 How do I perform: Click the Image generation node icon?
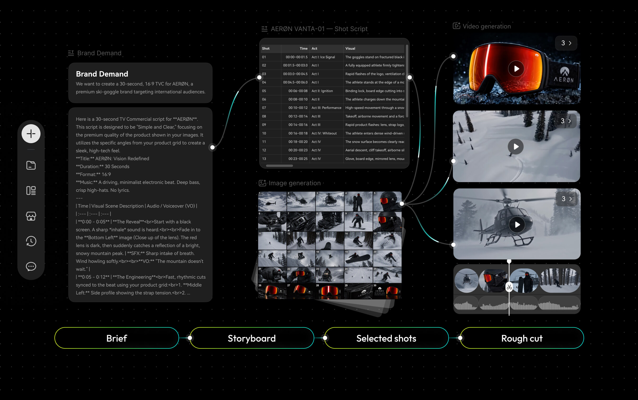(x=262, y=183)
